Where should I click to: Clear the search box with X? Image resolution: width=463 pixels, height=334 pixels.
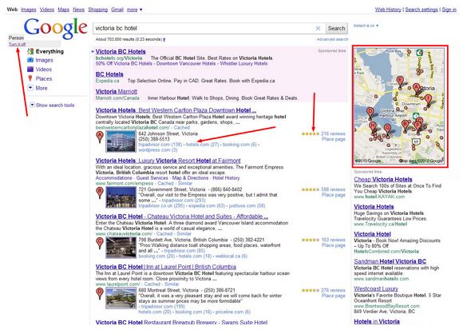[318, 29]
